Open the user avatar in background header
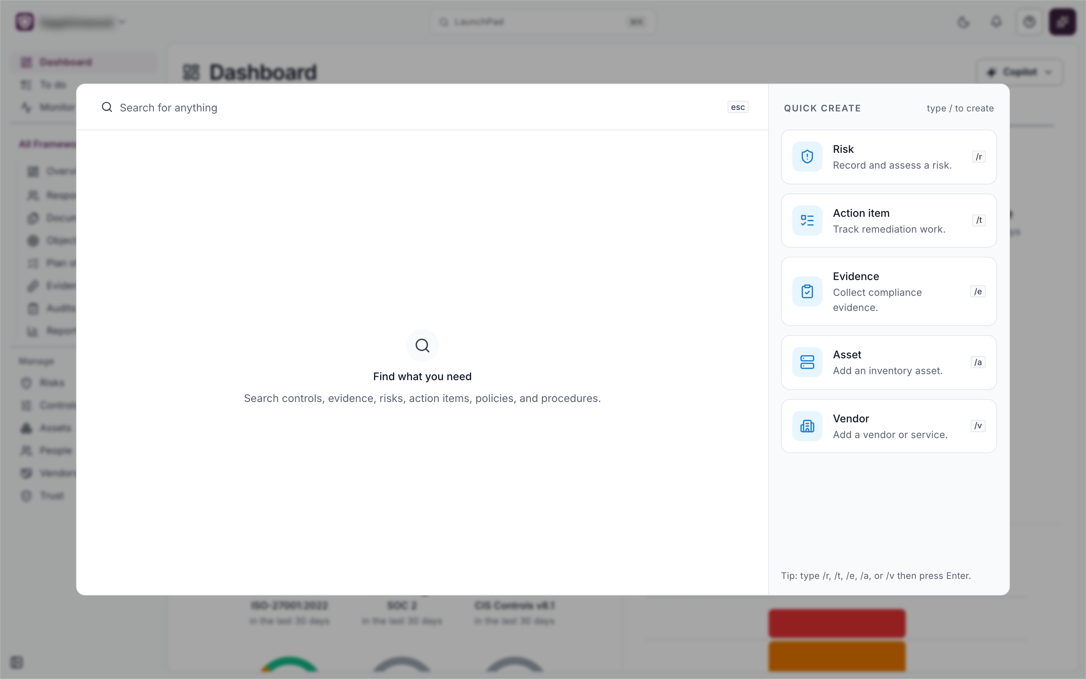This screenshot has width=1086, height=679. coord(1062,22)
